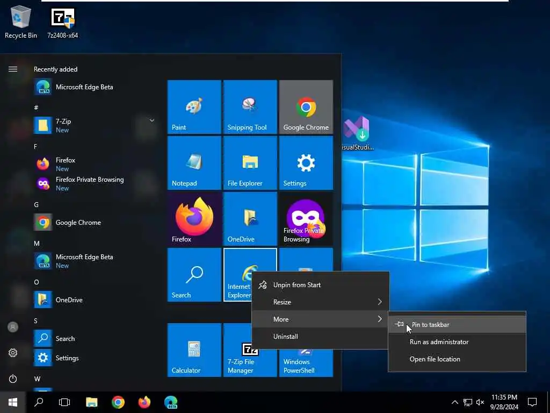The width and height of the screenshot is (550, 413).
Task: Select Run as administrator
Action: pyautogui.click(x=457, y=341)
